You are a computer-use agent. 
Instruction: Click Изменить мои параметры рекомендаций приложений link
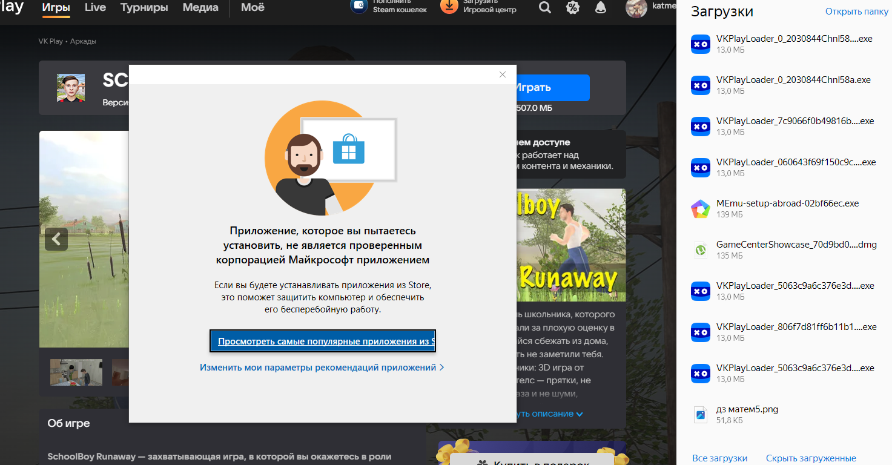pos(322,368)
